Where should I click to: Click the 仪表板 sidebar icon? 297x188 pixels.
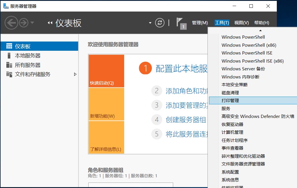tap(9, 46)
